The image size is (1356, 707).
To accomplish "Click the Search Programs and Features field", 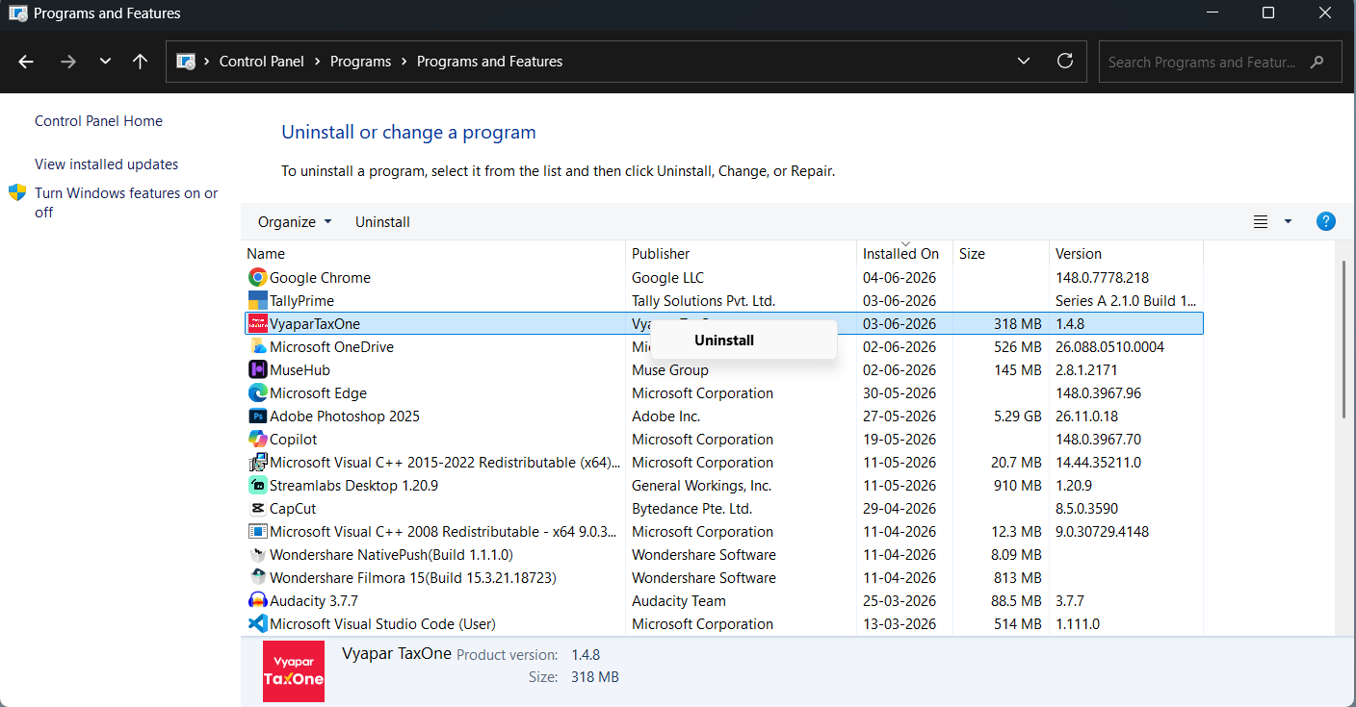I will coord(1220,62).
